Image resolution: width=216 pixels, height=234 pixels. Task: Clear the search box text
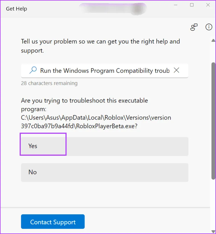176,70
